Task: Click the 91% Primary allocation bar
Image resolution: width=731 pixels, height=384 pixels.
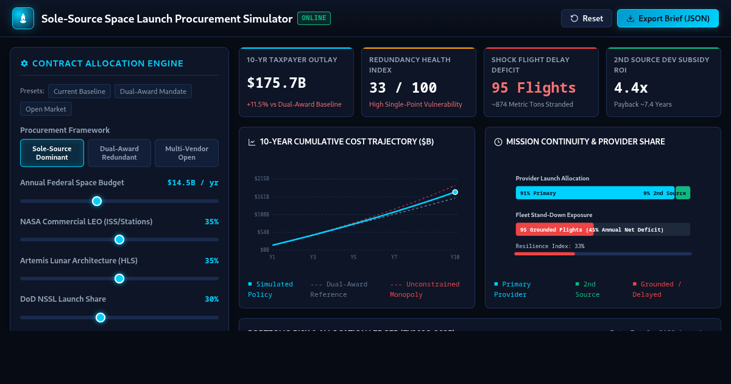Action: pos(595,193)
